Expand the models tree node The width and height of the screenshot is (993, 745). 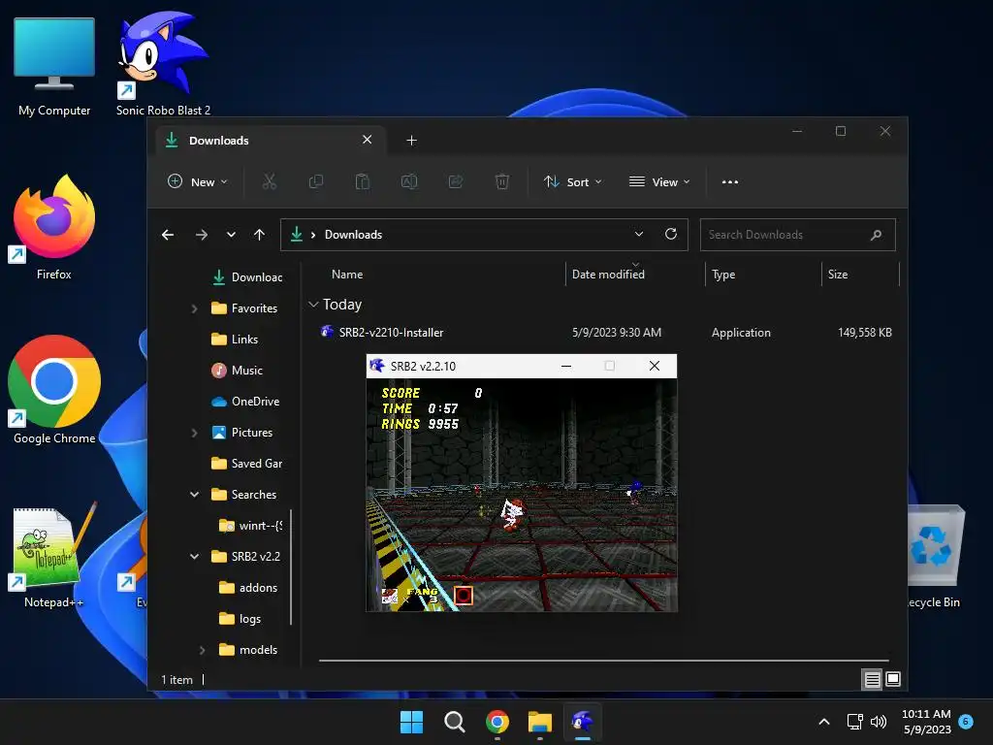tap(202, 650)
